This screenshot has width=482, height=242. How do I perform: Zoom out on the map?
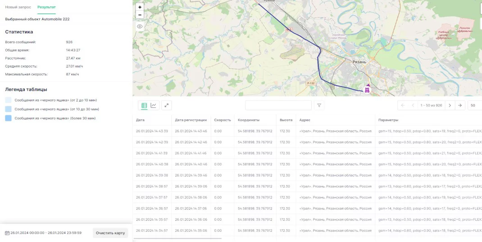coord(140,15)
